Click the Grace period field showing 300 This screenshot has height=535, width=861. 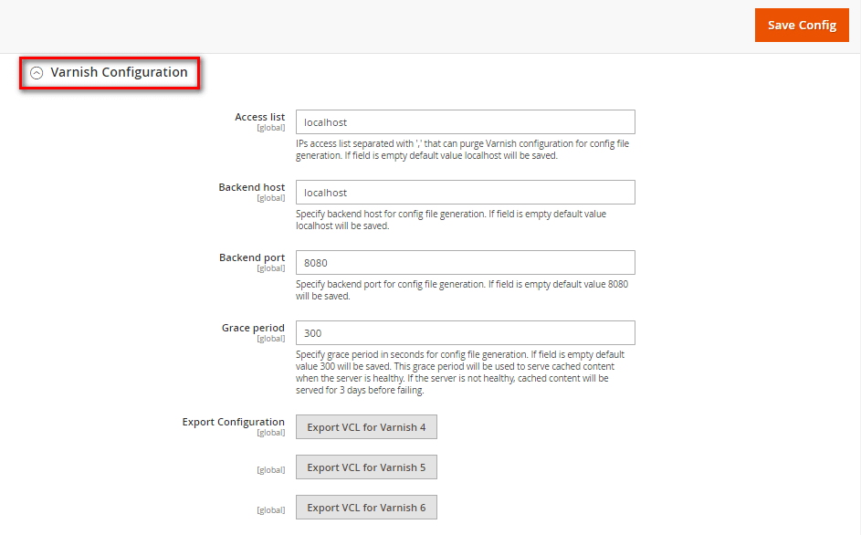pyautogui.click(x=465, y=333)
